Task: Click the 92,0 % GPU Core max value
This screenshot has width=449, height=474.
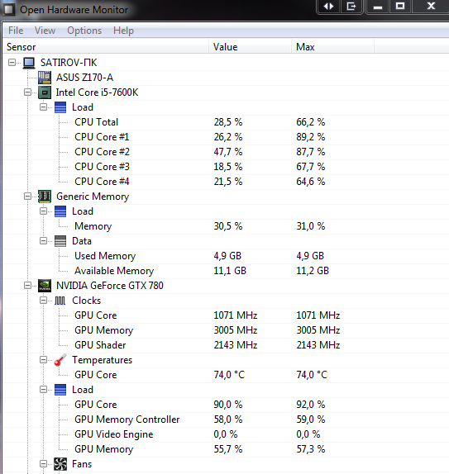Action: coord(310,405)
